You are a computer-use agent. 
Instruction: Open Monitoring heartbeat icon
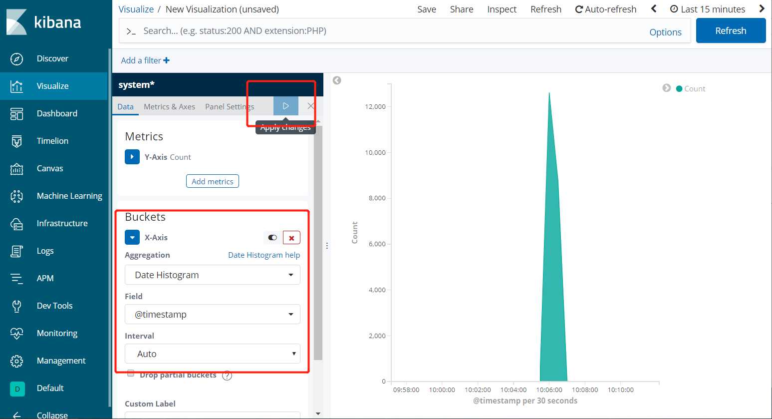click(x=16, y=333)
